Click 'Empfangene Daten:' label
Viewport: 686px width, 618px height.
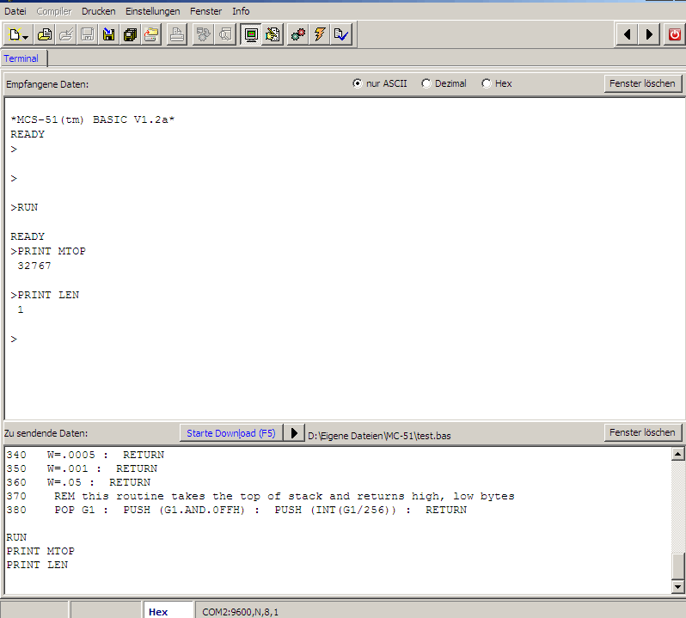coord(47,84)
